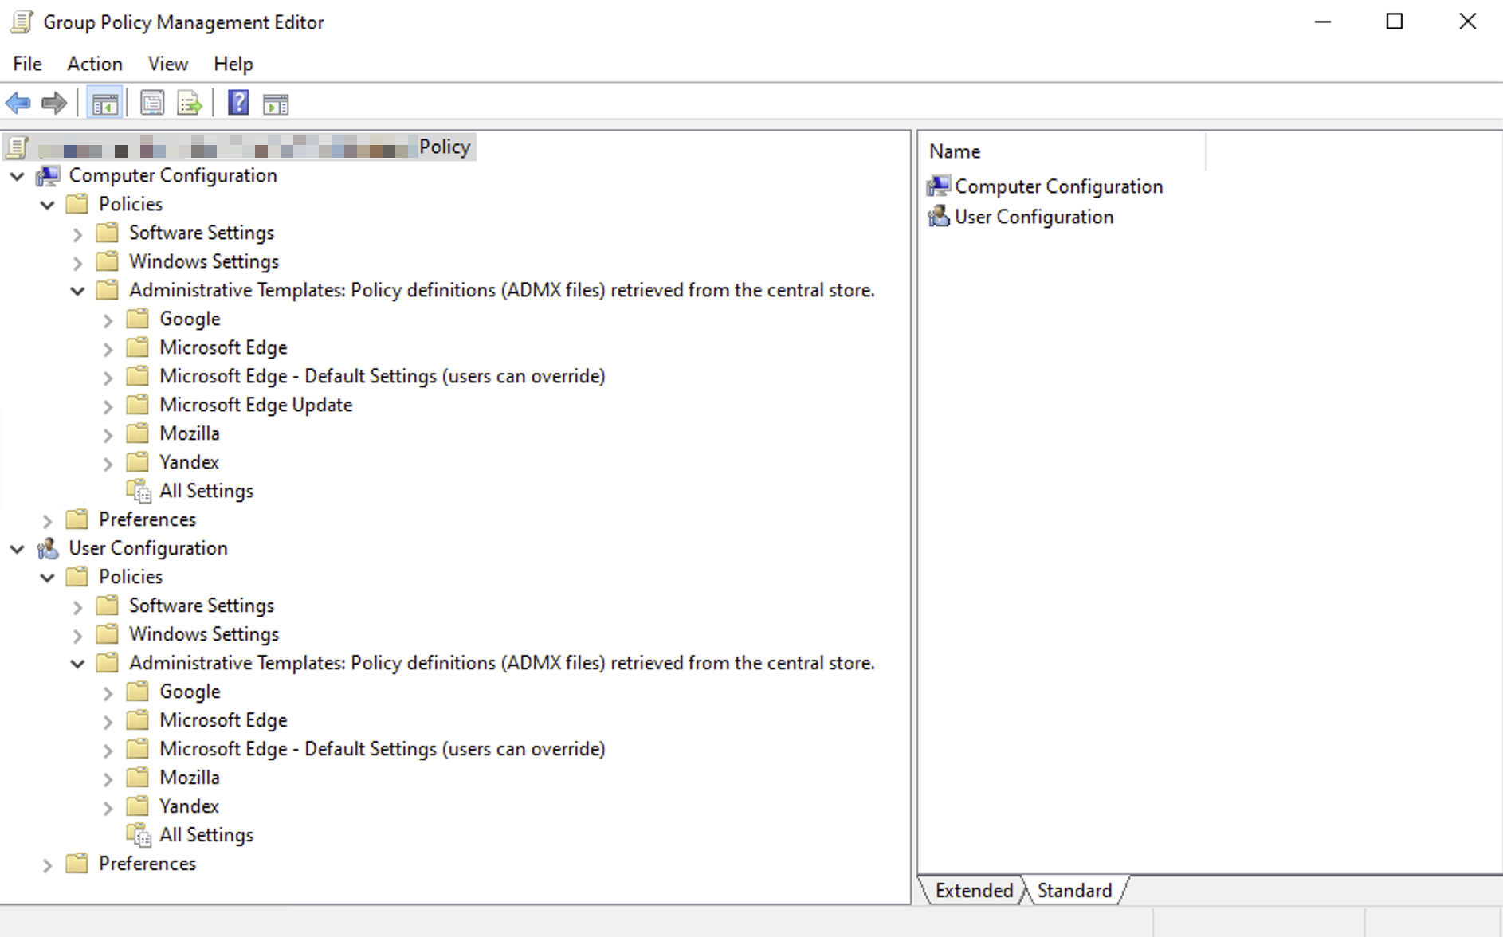Open the Action menu
1503x937 pixels.
point(95,64)
